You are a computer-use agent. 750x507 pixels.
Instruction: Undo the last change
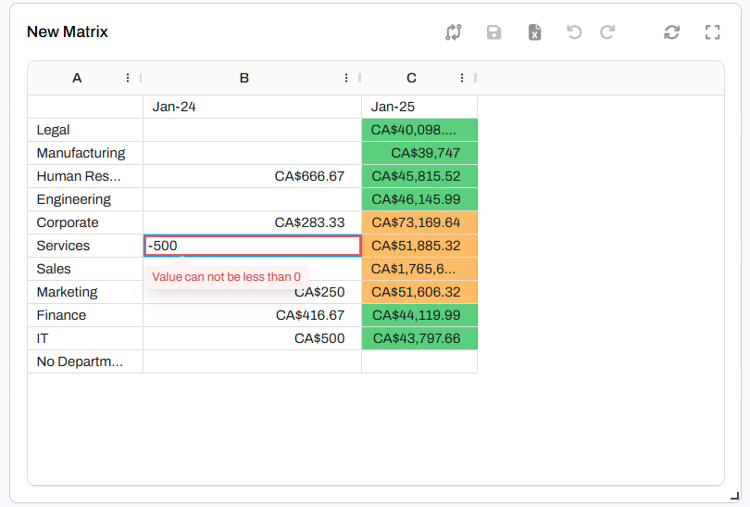[x=574, y=32]
